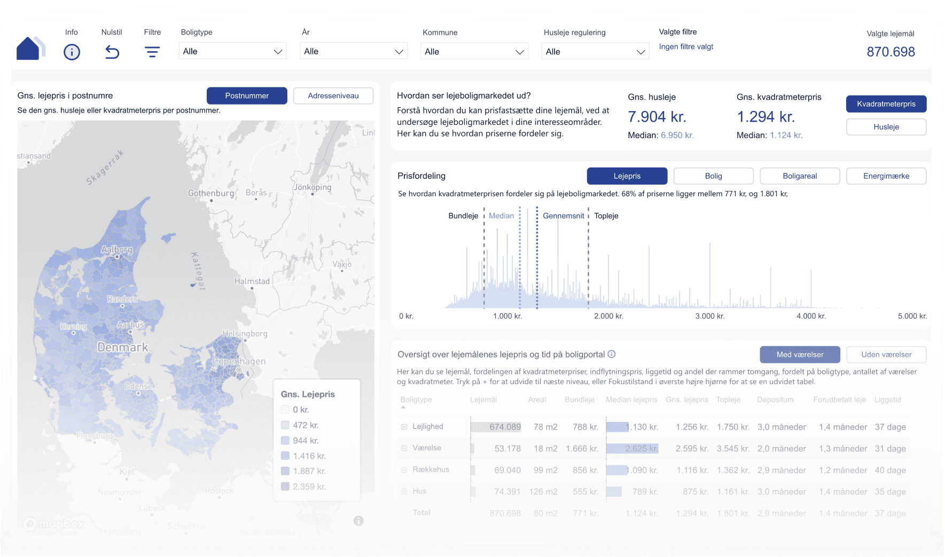The width and height of the screenshot is (945, 557).
Task: Expand the Værelse row
Action: (x=404, y=448)
